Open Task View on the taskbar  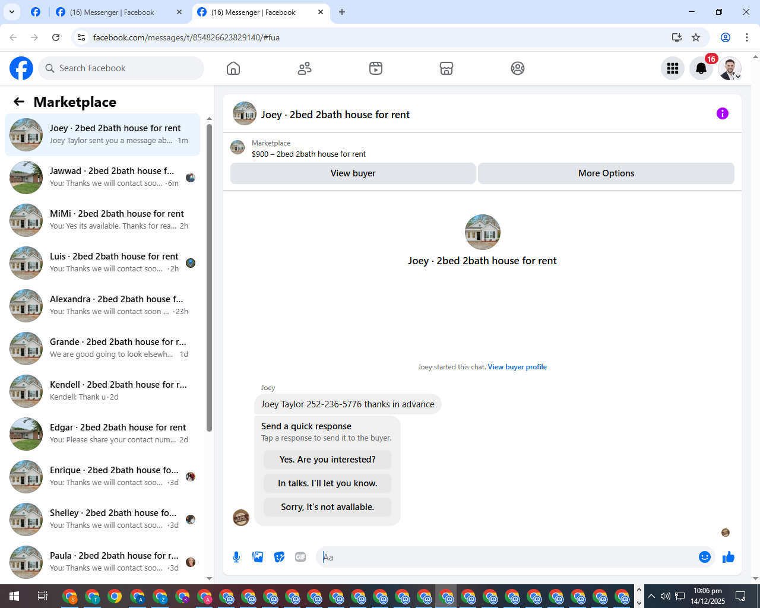click(42, 596)
